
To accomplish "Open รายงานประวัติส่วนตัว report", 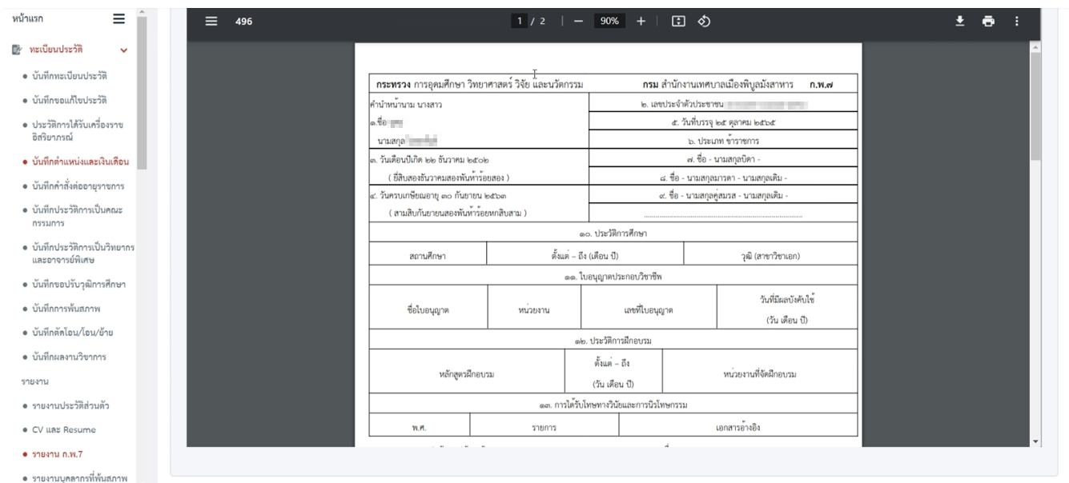I will pos(70,405).
